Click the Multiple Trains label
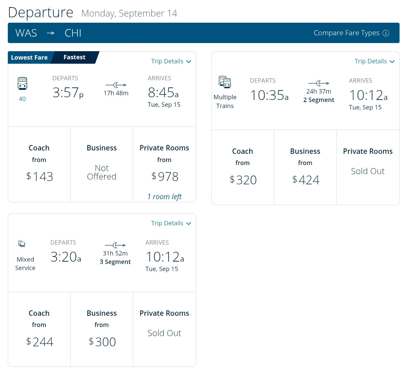 tap(225, 102)
